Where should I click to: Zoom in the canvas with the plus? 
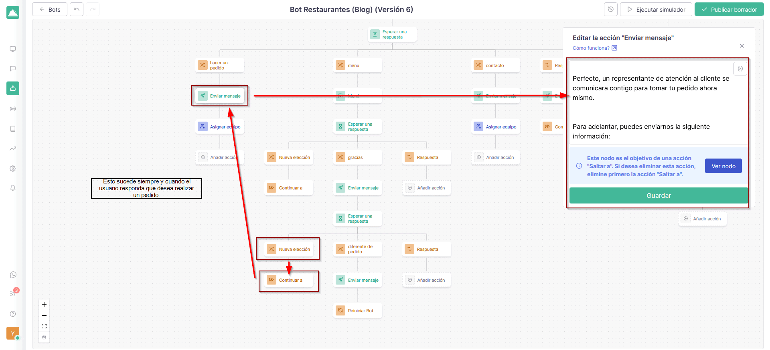44,305
